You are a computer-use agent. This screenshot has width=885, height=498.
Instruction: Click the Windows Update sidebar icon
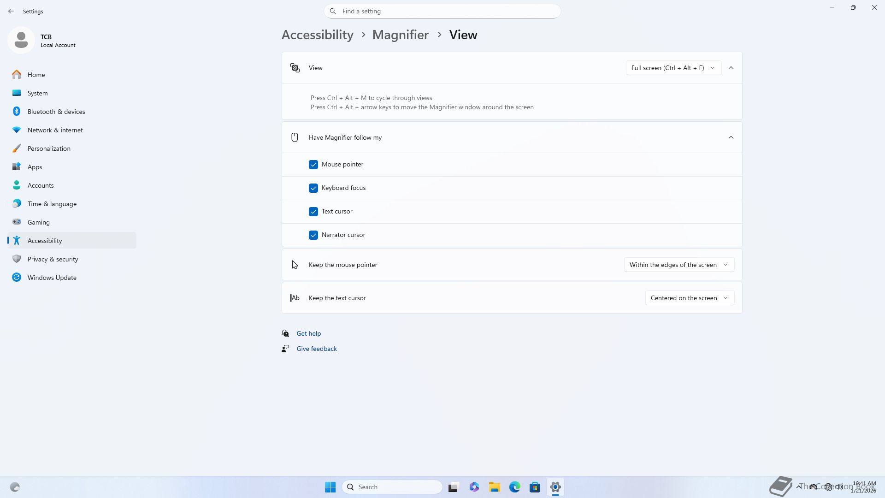tap(17, 278)
